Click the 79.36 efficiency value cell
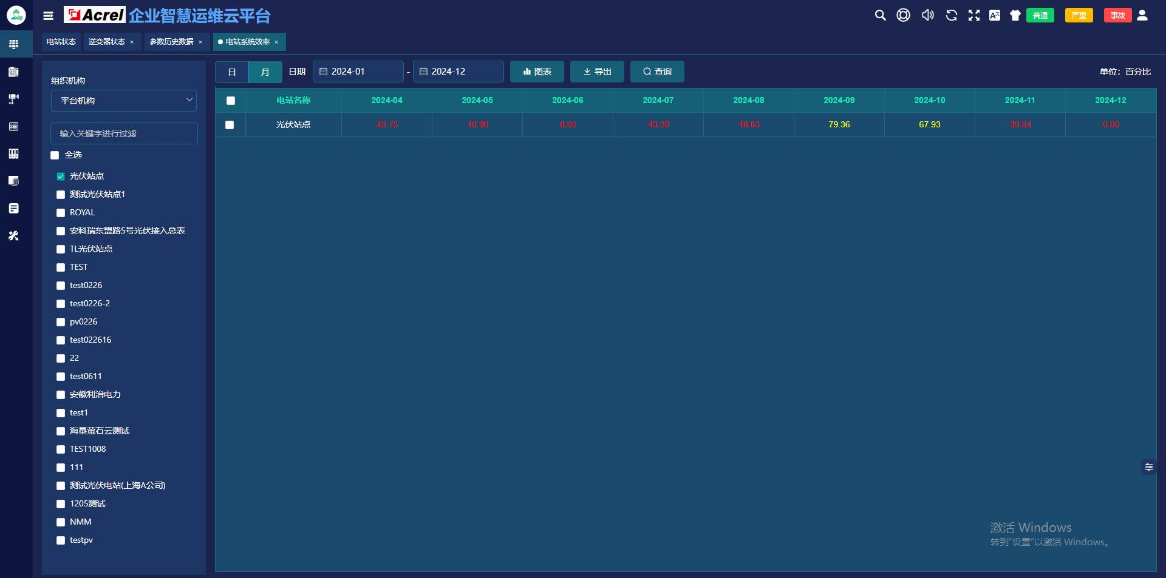This screenshot has height=578, width=1166. pos(839,124)
